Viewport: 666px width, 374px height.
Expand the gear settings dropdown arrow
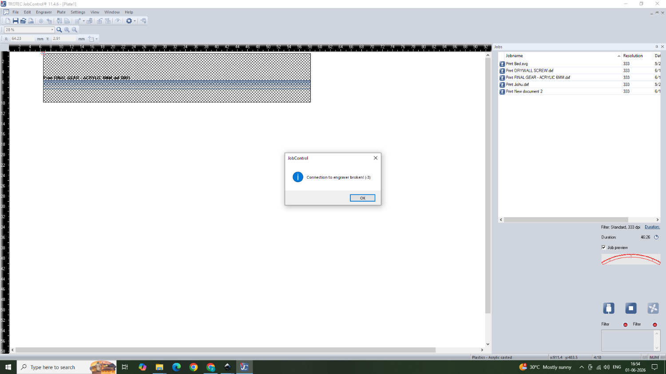pyautogui.click(x=135, y=21)
